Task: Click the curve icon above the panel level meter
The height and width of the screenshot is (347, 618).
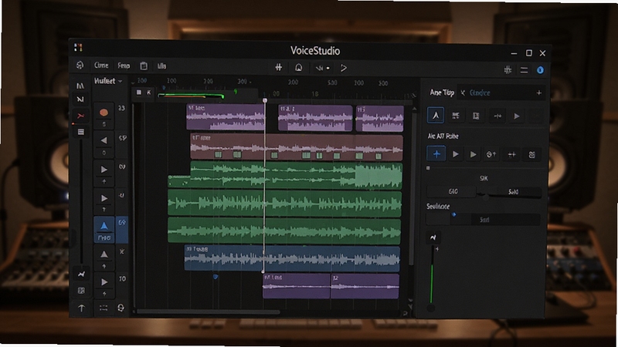Action: point(433,238)
